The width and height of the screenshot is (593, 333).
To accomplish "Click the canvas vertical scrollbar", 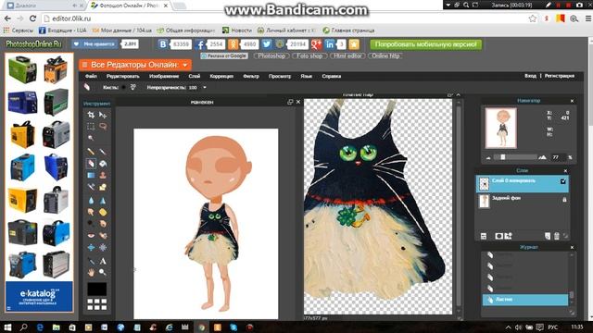I will [459, 205].
